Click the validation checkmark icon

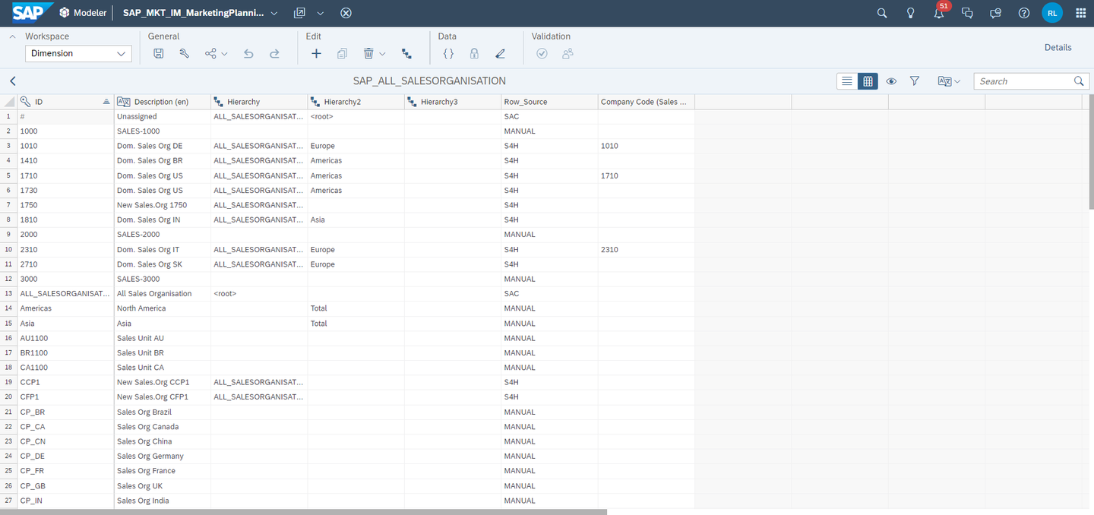(542, 54)
